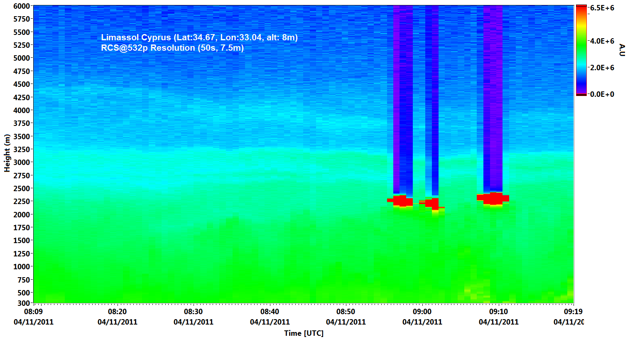This screenshot has height=342, width=630.
Task: Select the A.U color bar unit label
Action: (622, 50)
